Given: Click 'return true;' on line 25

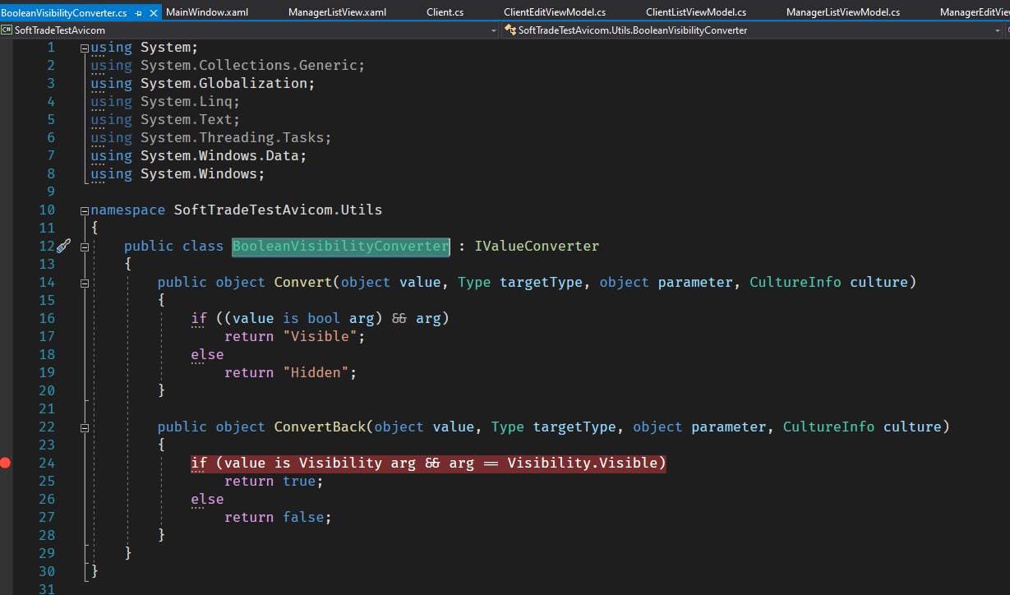Looking at the screenshot, I should click(x=274, y=482).
